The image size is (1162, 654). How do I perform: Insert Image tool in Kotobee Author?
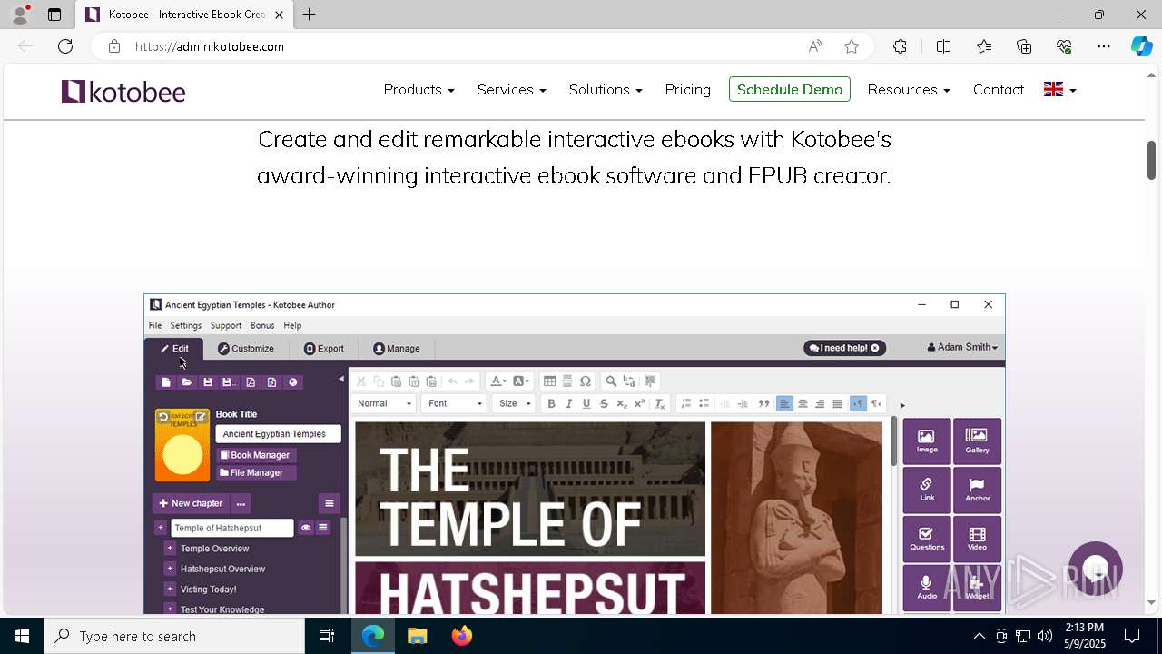click(927, 441)
